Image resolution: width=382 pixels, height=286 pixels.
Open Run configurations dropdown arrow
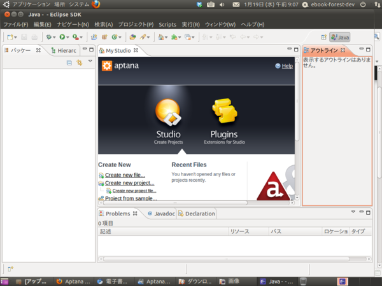[67, 37]
